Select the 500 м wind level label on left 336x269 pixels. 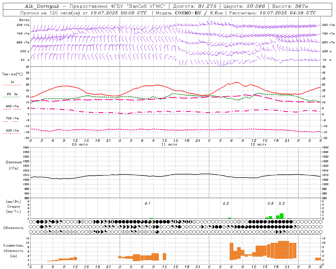coord(25,51)
